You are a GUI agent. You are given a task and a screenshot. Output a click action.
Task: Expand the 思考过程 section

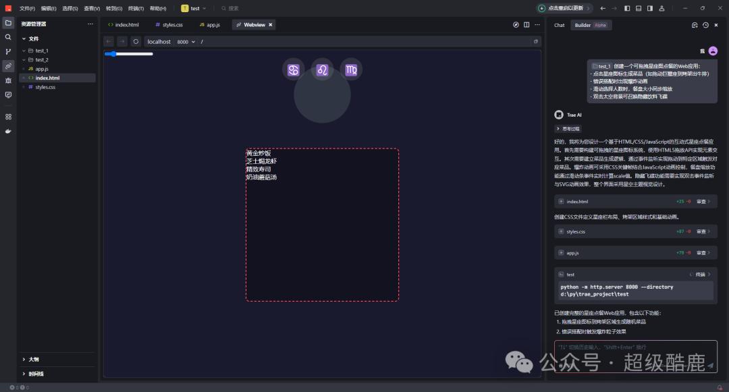pyautogui.click(x=567, y=128)
